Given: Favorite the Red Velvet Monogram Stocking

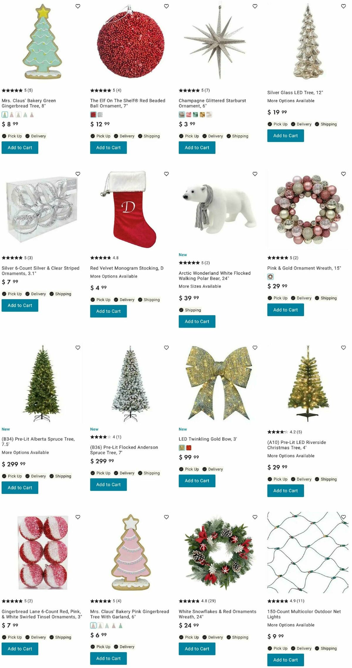Looking at the screenshot, I should 166,174.
